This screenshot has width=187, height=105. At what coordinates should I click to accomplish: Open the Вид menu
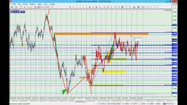coord(19,4)
